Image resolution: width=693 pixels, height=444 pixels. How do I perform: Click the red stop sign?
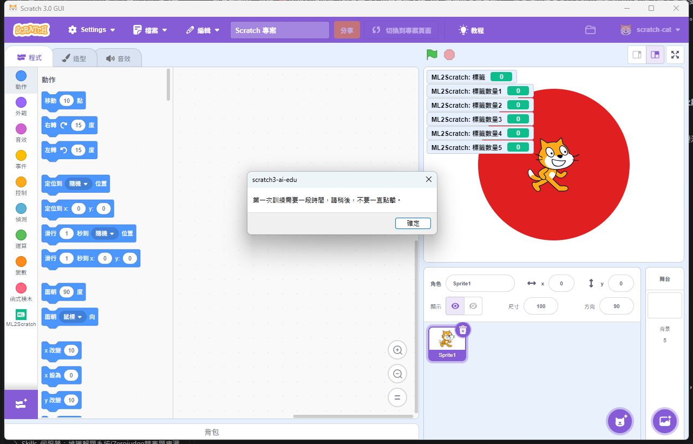449,55
